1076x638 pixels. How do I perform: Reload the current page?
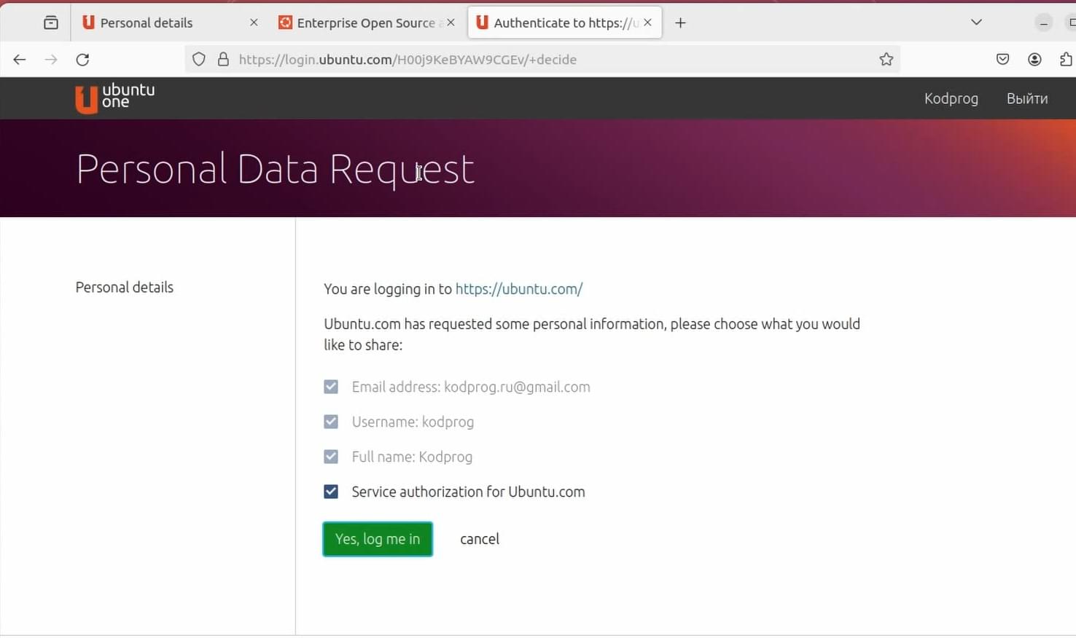[x=82, y=60]
